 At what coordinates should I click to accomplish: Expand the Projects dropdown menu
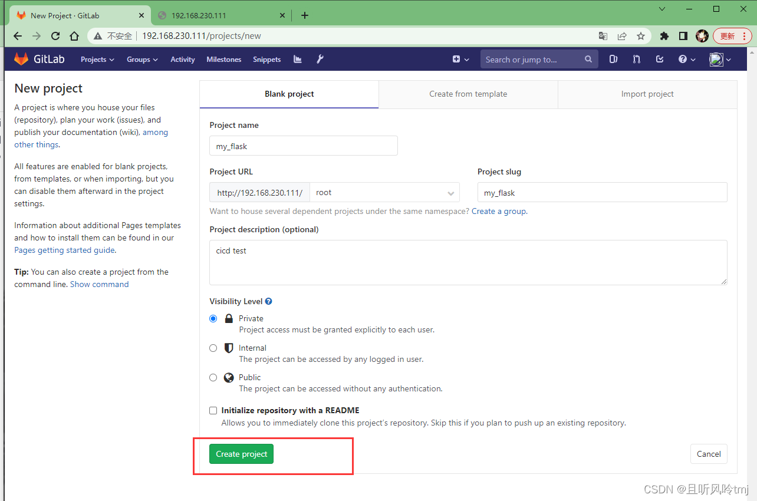tap(97, 59)
